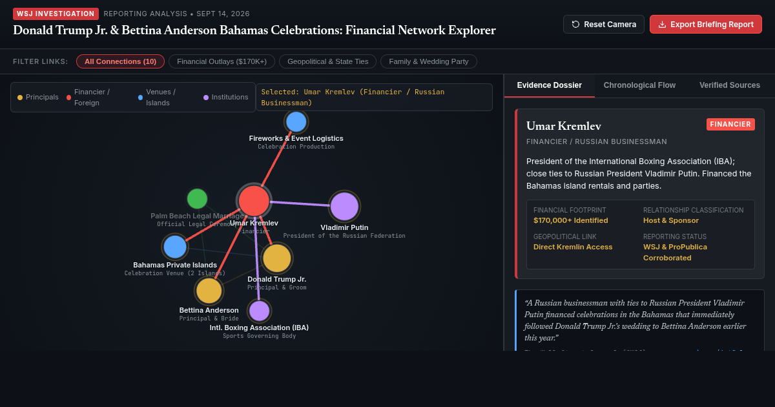Image resolution: width=775 pixels, height=407 pixels.
Task: Select the Intl. Boxing Association node
Action: coord(259,311)
